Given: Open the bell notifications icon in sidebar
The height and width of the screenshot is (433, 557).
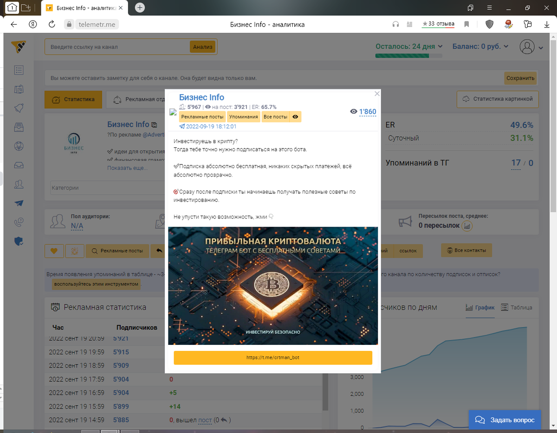Looking at the screenshot, I should pos(19,108).
